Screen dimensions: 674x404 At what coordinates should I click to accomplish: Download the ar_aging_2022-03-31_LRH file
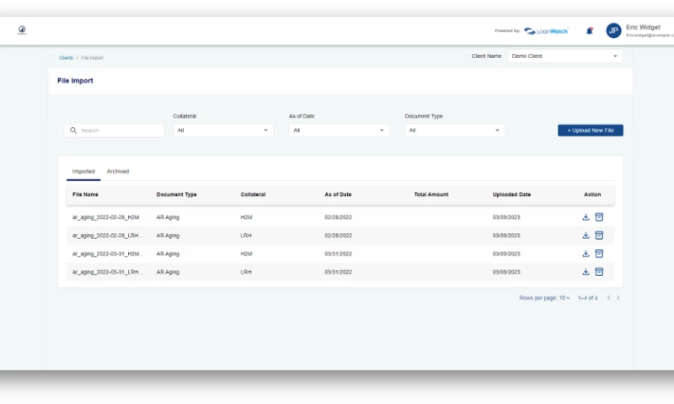pyautogui.click(x=586, y=272)
